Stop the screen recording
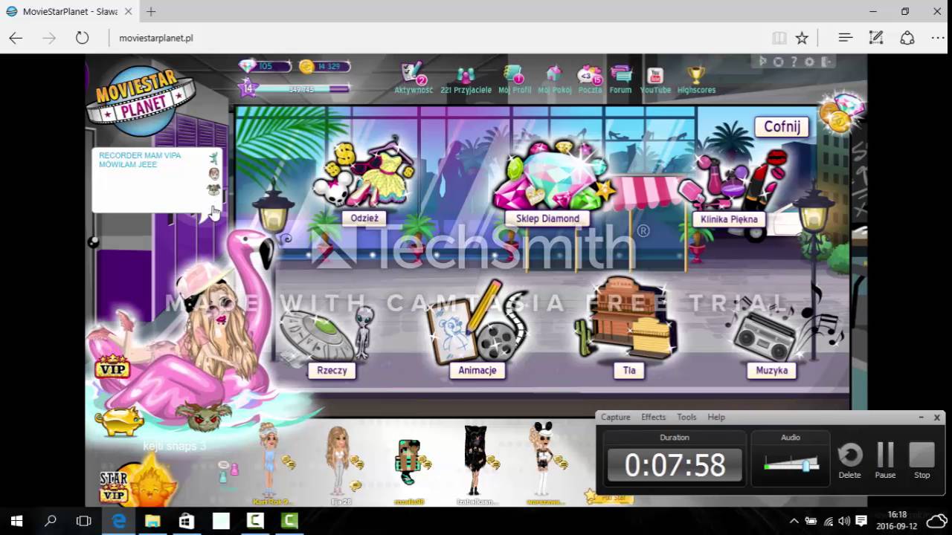This screenshot has height=535, width=952. [x=922, y=460]
